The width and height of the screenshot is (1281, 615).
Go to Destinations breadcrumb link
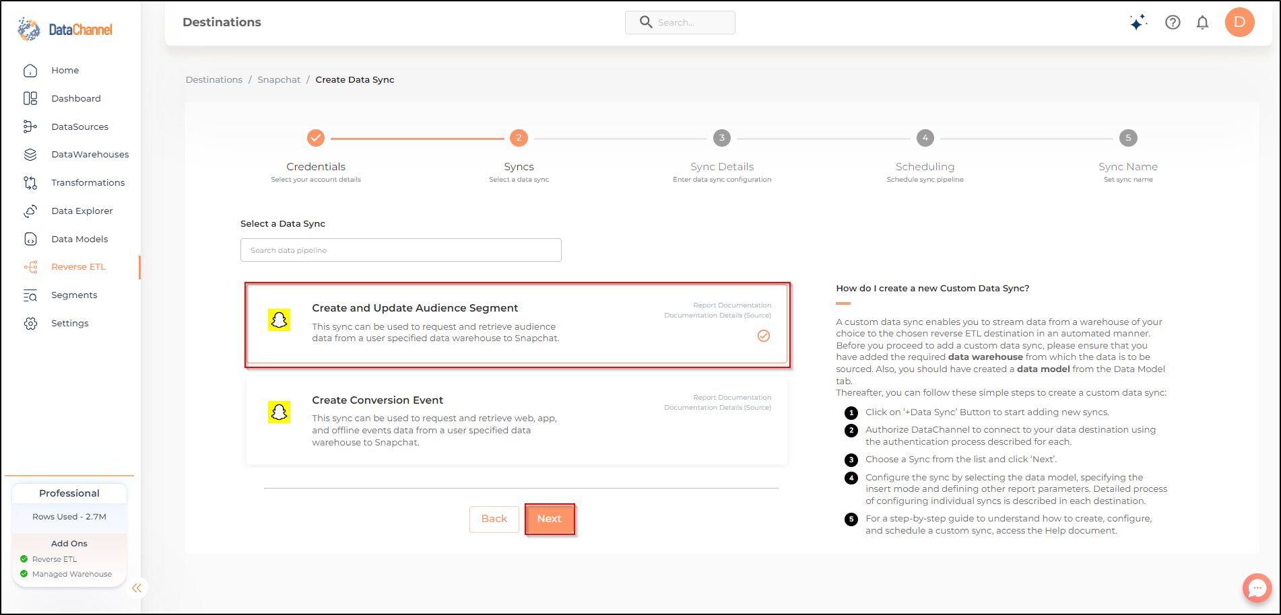click(214, 79)
